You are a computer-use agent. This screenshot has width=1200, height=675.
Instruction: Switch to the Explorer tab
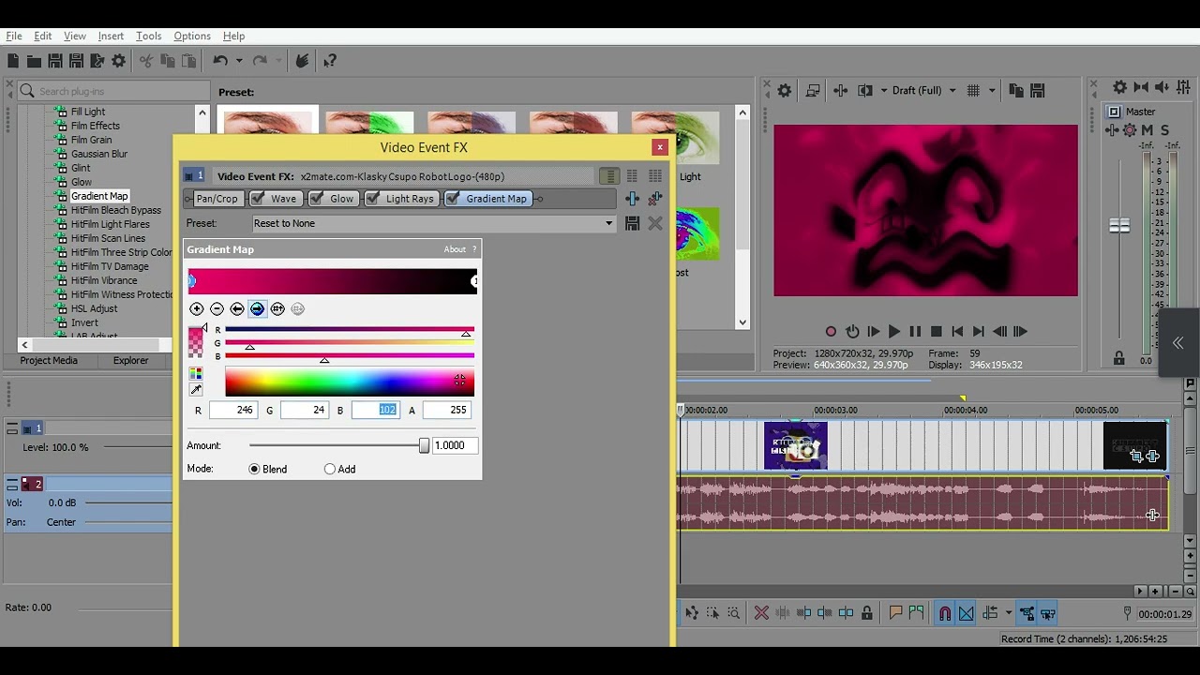[130, 360]
